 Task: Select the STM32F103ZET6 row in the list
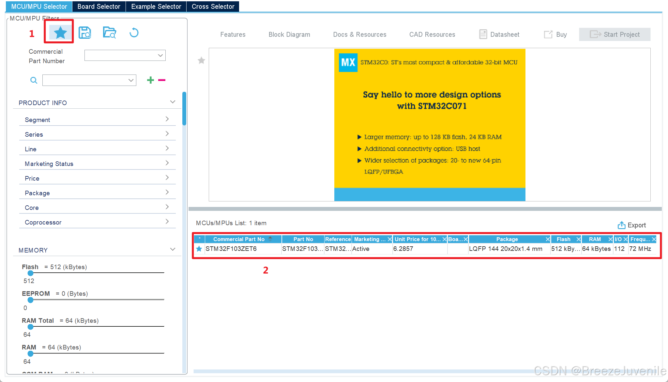click(x=231, y=249)
